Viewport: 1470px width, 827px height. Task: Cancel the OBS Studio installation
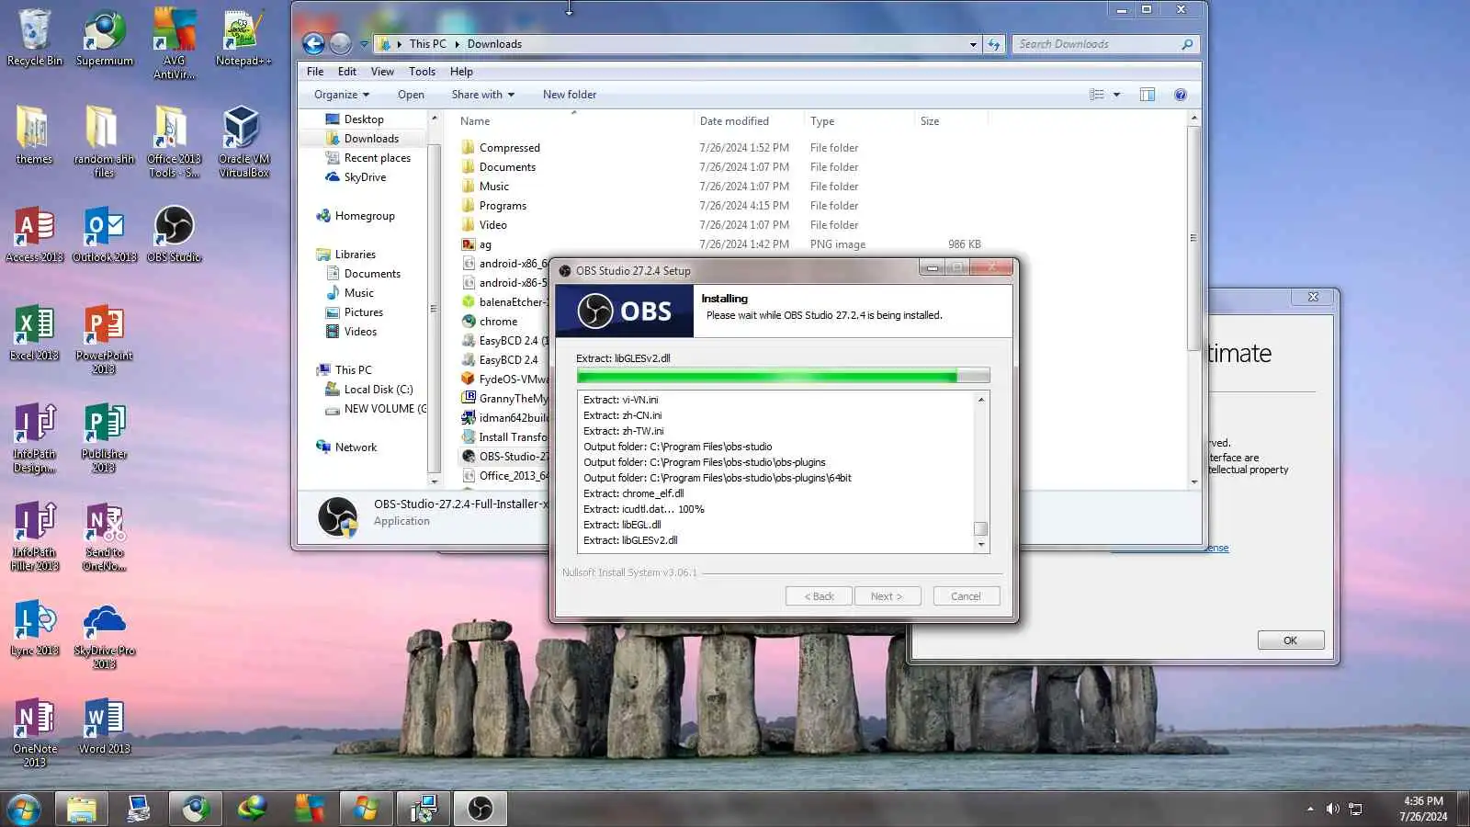click(x=966, y=596)
